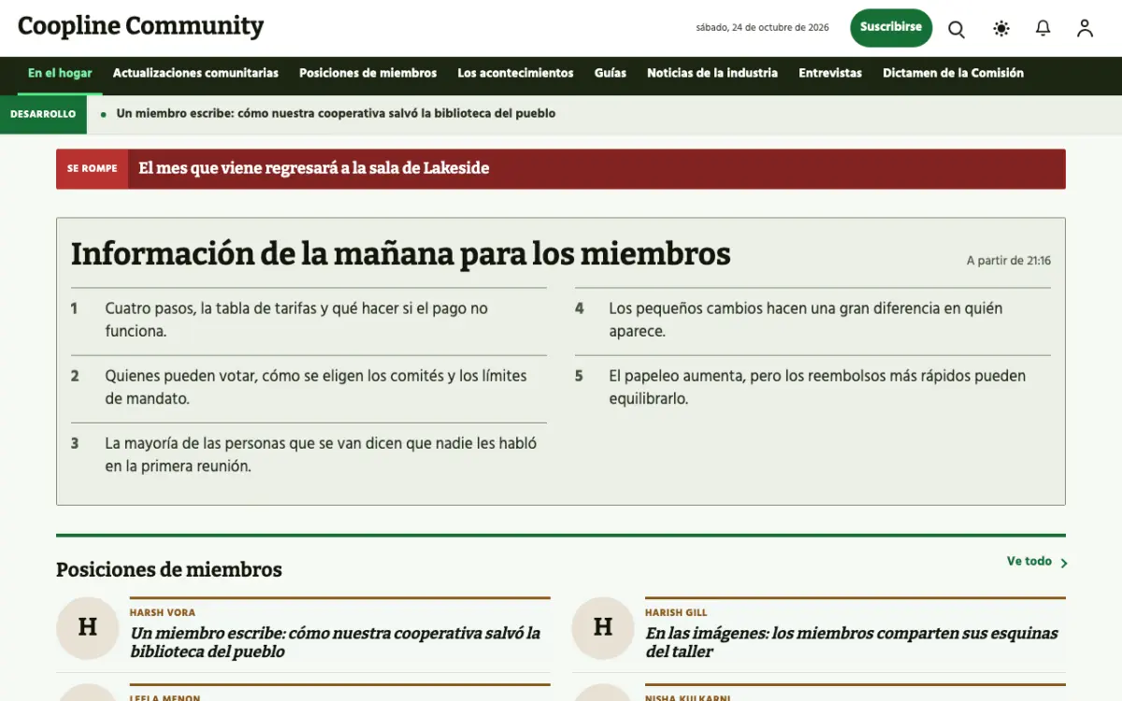Open briefing item 4 about pequeños cambios
1122x701 pixels.
[813, 320]
